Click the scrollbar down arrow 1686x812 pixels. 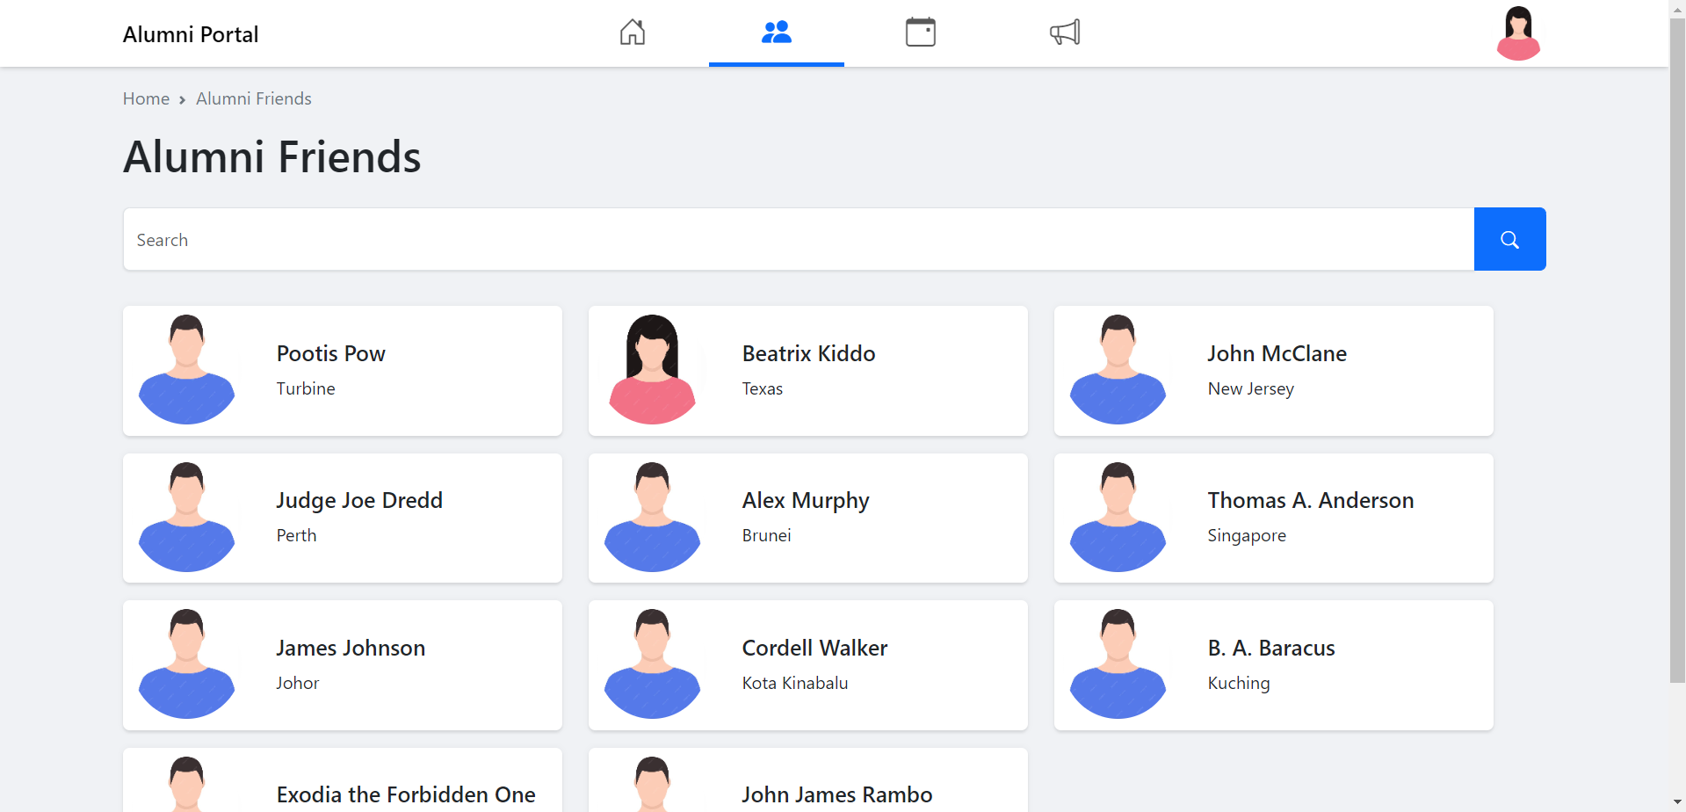pyautogui.click(x=1677, y=803)
